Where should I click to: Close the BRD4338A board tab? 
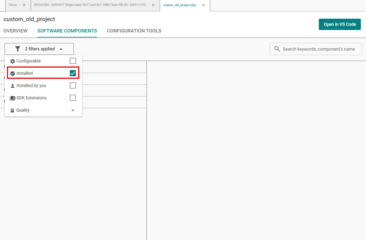(x=153, y=5)
